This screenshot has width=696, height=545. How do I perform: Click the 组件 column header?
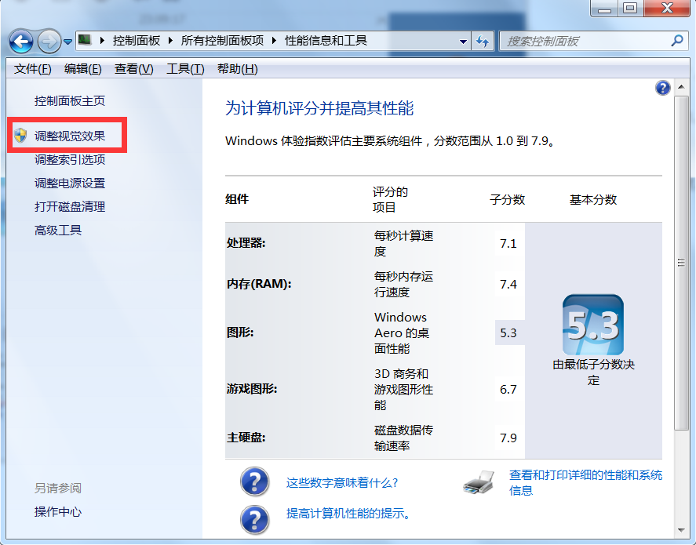tap(237, 199)
